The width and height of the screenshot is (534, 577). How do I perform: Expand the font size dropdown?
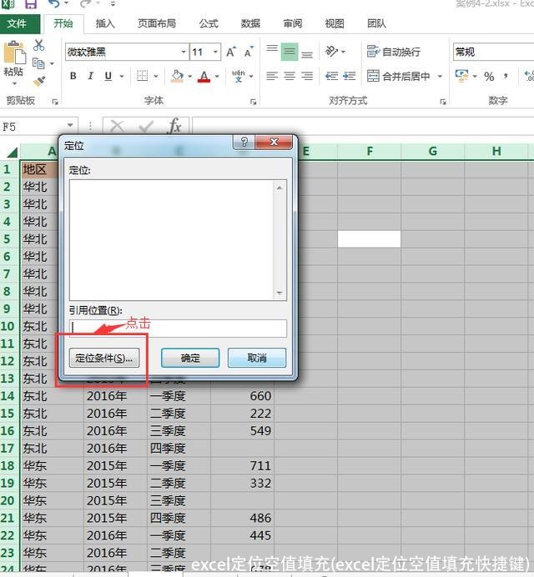tap(216, 52)
